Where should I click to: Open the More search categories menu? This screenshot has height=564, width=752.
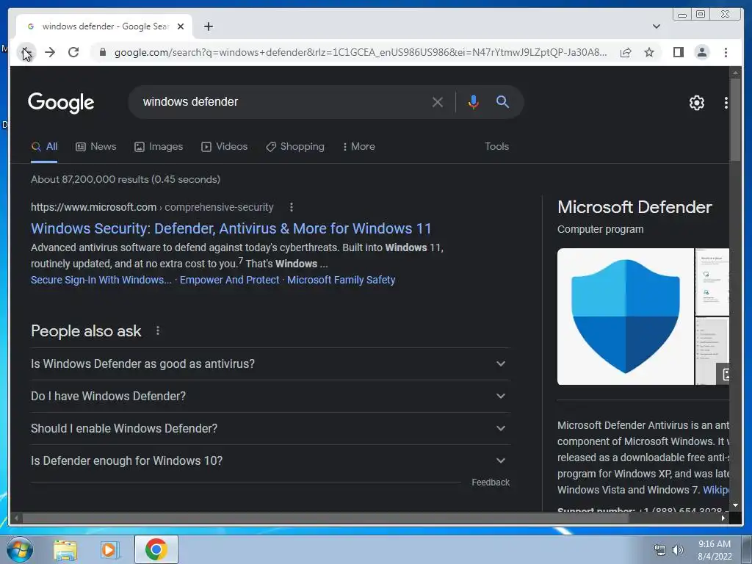[358, 147]
